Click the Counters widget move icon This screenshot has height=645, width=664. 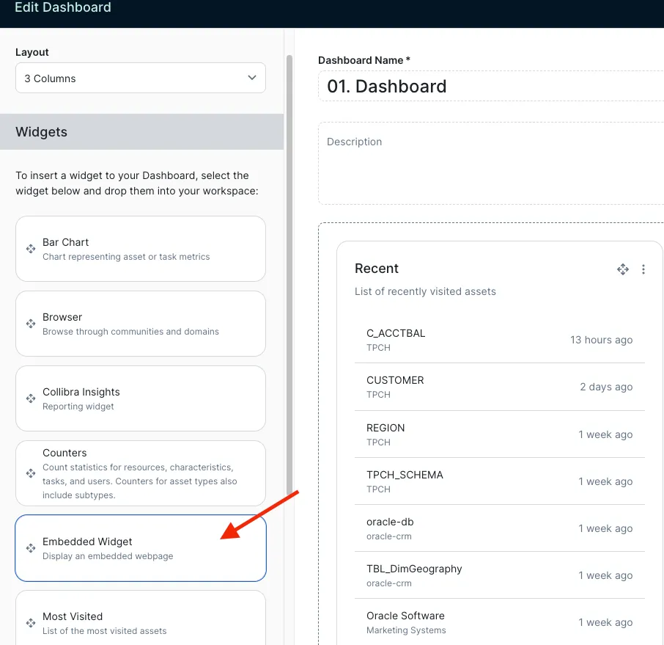coord(31,473)
